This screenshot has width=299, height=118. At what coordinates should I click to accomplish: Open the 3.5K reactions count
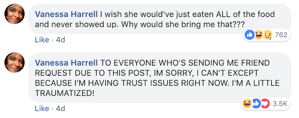coord(280,104)
